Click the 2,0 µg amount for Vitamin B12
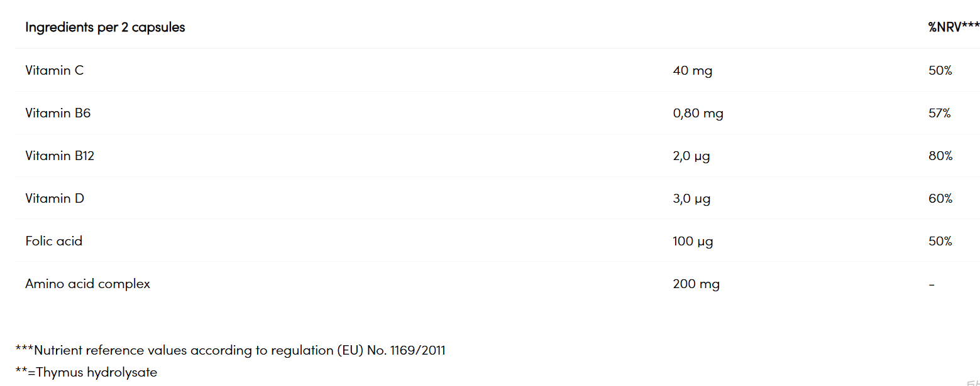Viewport: 980px width, 386px height. coord(691,156)
